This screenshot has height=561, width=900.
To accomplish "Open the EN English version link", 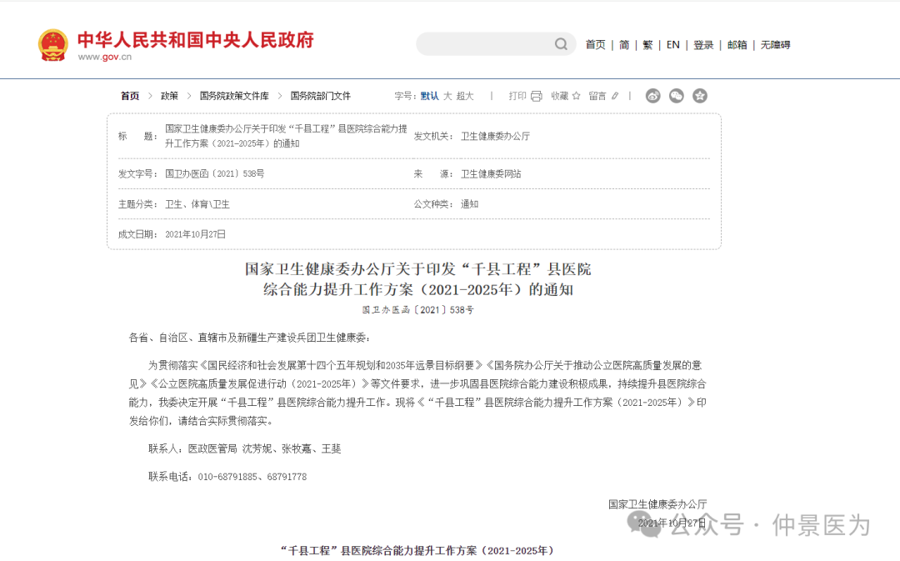I will click(672, 45).
